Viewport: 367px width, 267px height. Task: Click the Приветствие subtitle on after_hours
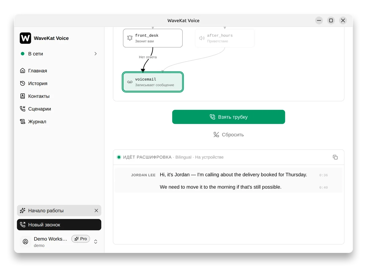coord(217,41)
